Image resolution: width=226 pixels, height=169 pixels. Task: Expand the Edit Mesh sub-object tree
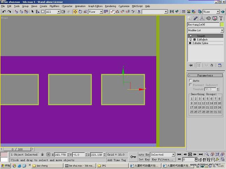coord(195,39)
